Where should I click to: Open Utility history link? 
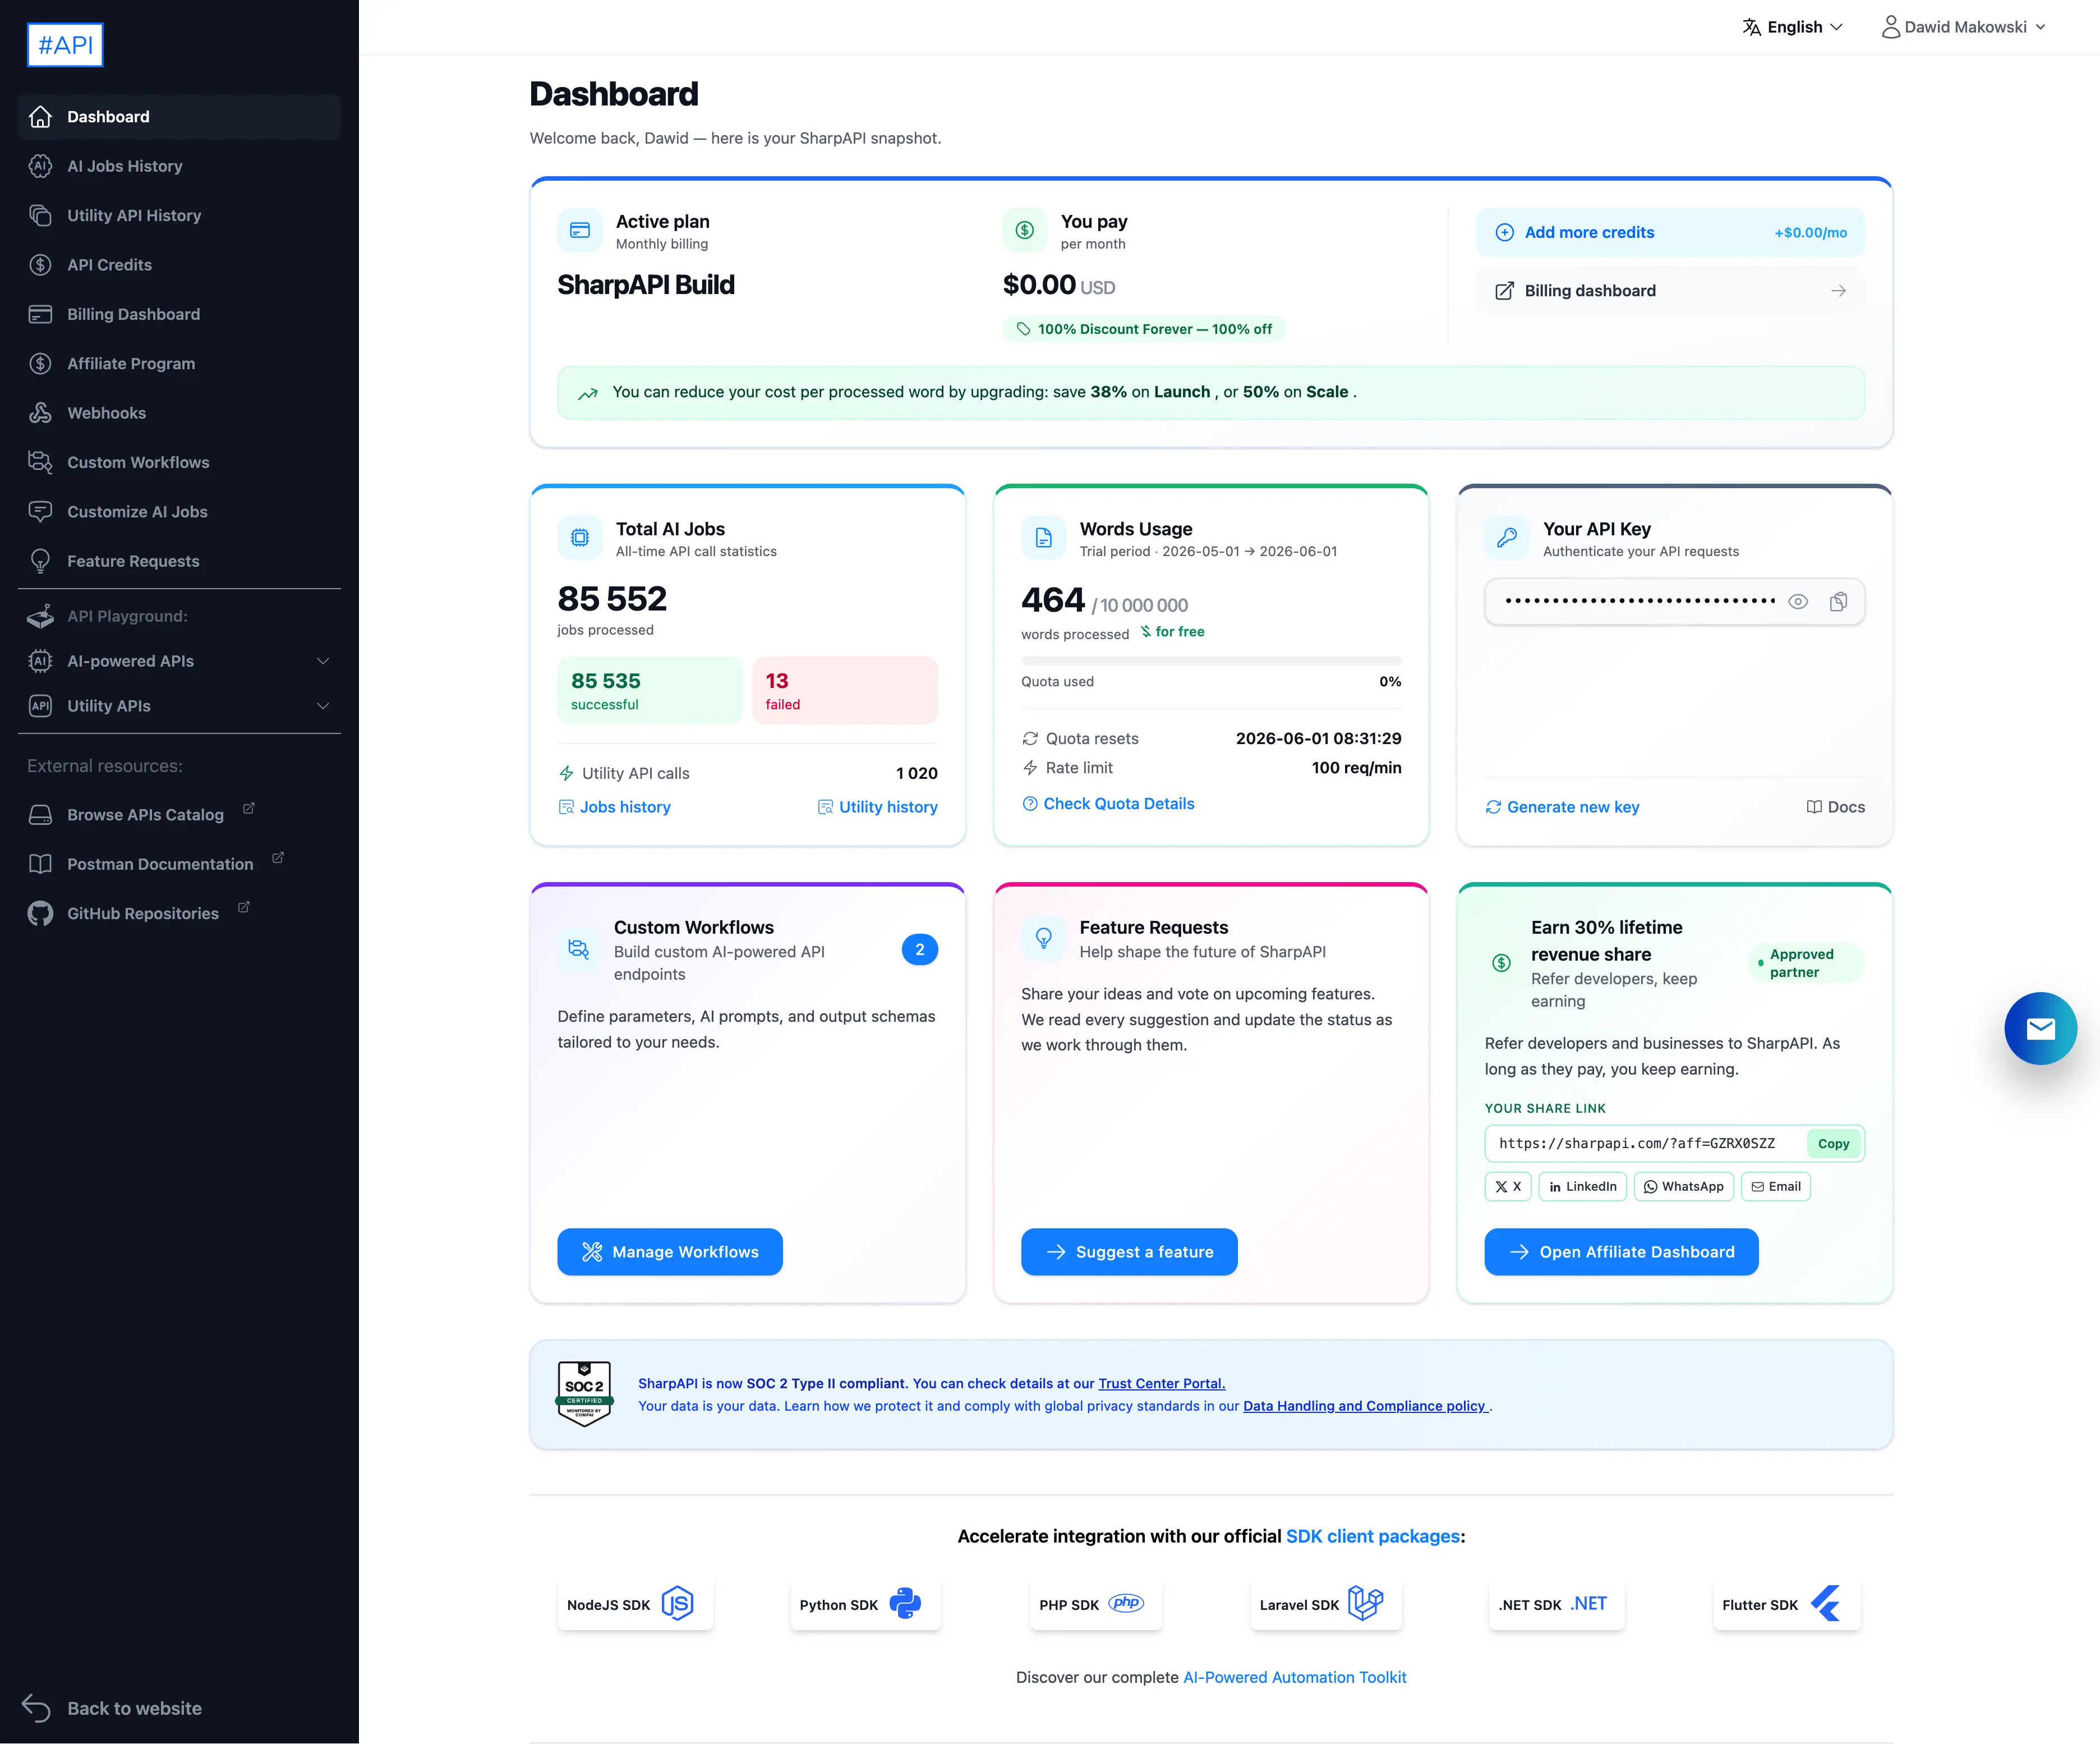click(x=877, y=807)
